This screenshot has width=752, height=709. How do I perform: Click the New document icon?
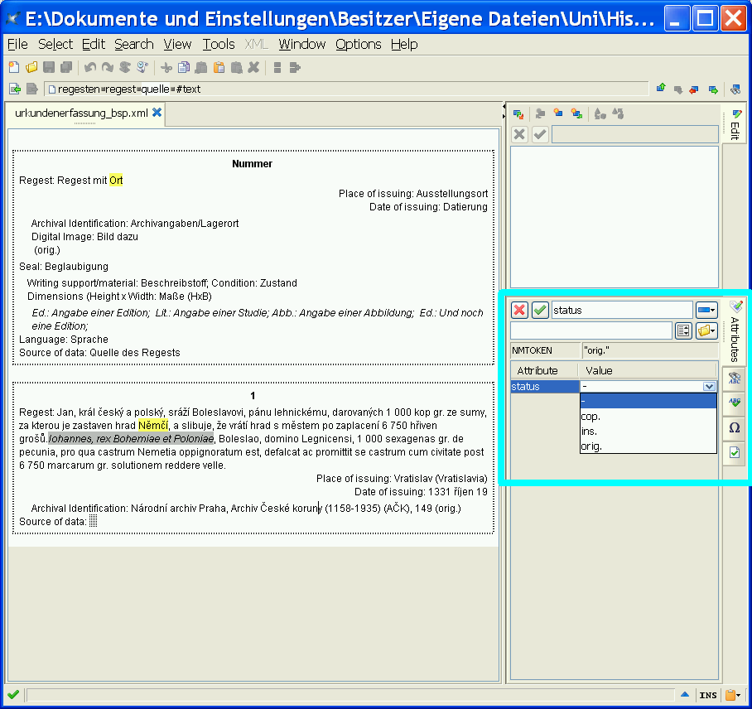[14, 68]
